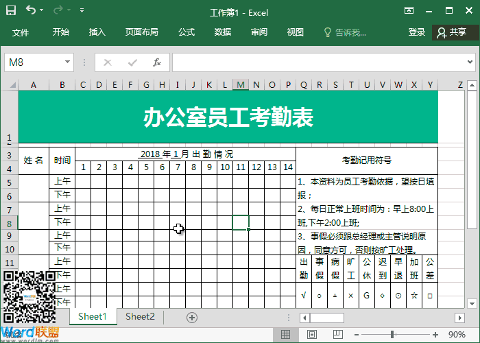
Task: Open the 公式 ribbon tab
Action: pos(187,32)
